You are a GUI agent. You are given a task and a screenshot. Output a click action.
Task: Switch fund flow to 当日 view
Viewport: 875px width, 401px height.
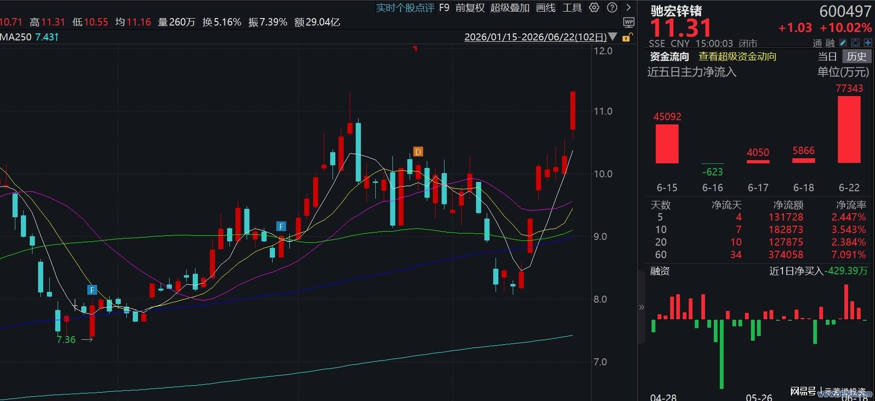click(827, 57)
